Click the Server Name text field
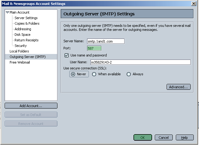 click(x=106, y=41)
